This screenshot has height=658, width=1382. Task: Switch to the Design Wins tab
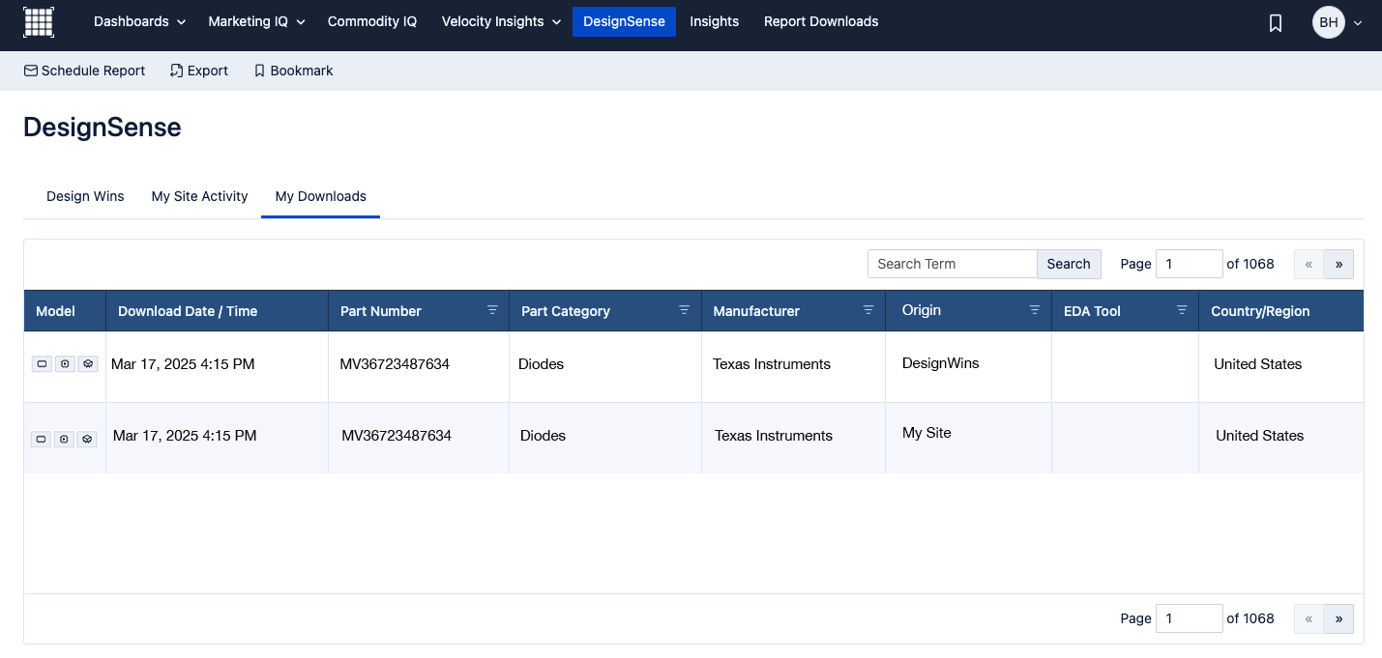pyautogui.click(x=85, y=196)
